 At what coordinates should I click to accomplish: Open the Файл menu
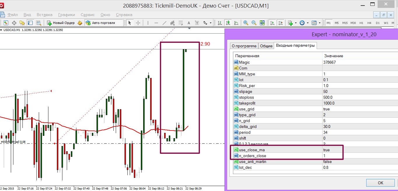tap(13, 15)
